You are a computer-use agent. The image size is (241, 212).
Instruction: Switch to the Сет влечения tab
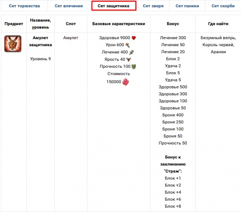tap(69, 6)
